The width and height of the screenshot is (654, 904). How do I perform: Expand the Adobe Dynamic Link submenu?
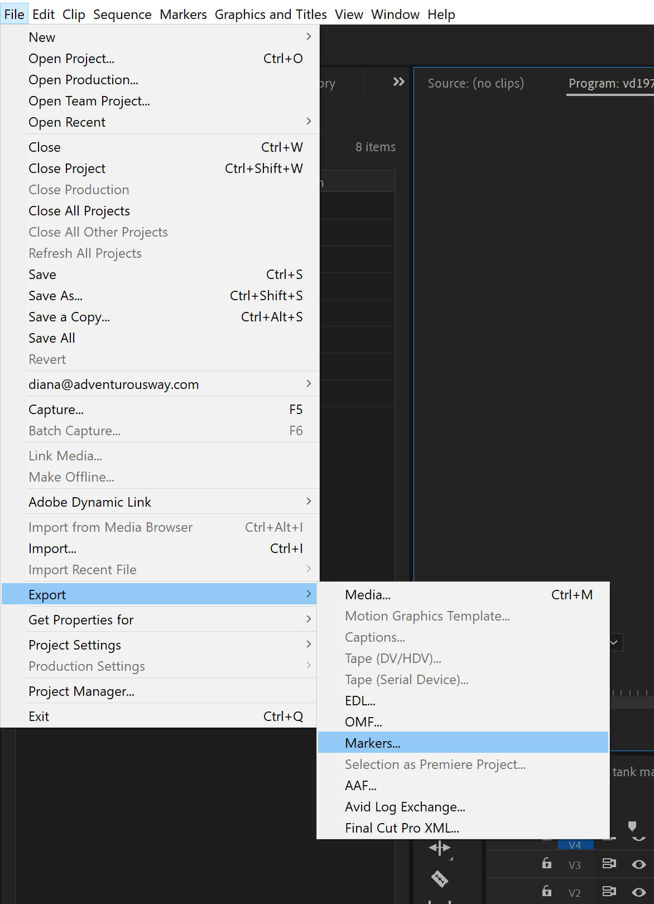click(160, 502)
